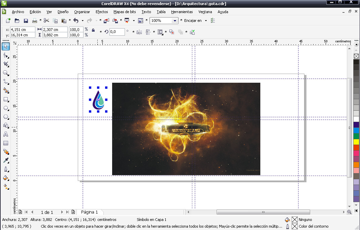Print the document
The image size is (360, 230).
(x=34, y=21)
